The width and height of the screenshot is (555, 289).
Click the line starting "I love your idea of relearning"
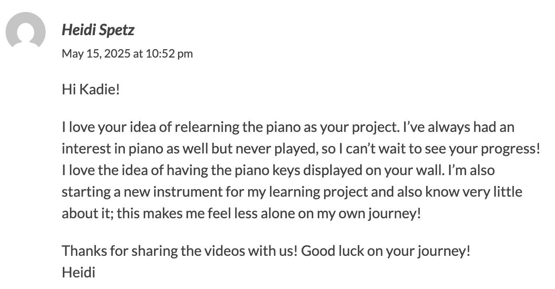[288, 128]
